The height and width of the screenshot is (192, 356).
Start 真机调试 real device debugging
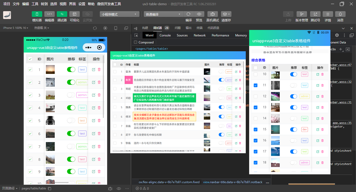coord(212,14)
